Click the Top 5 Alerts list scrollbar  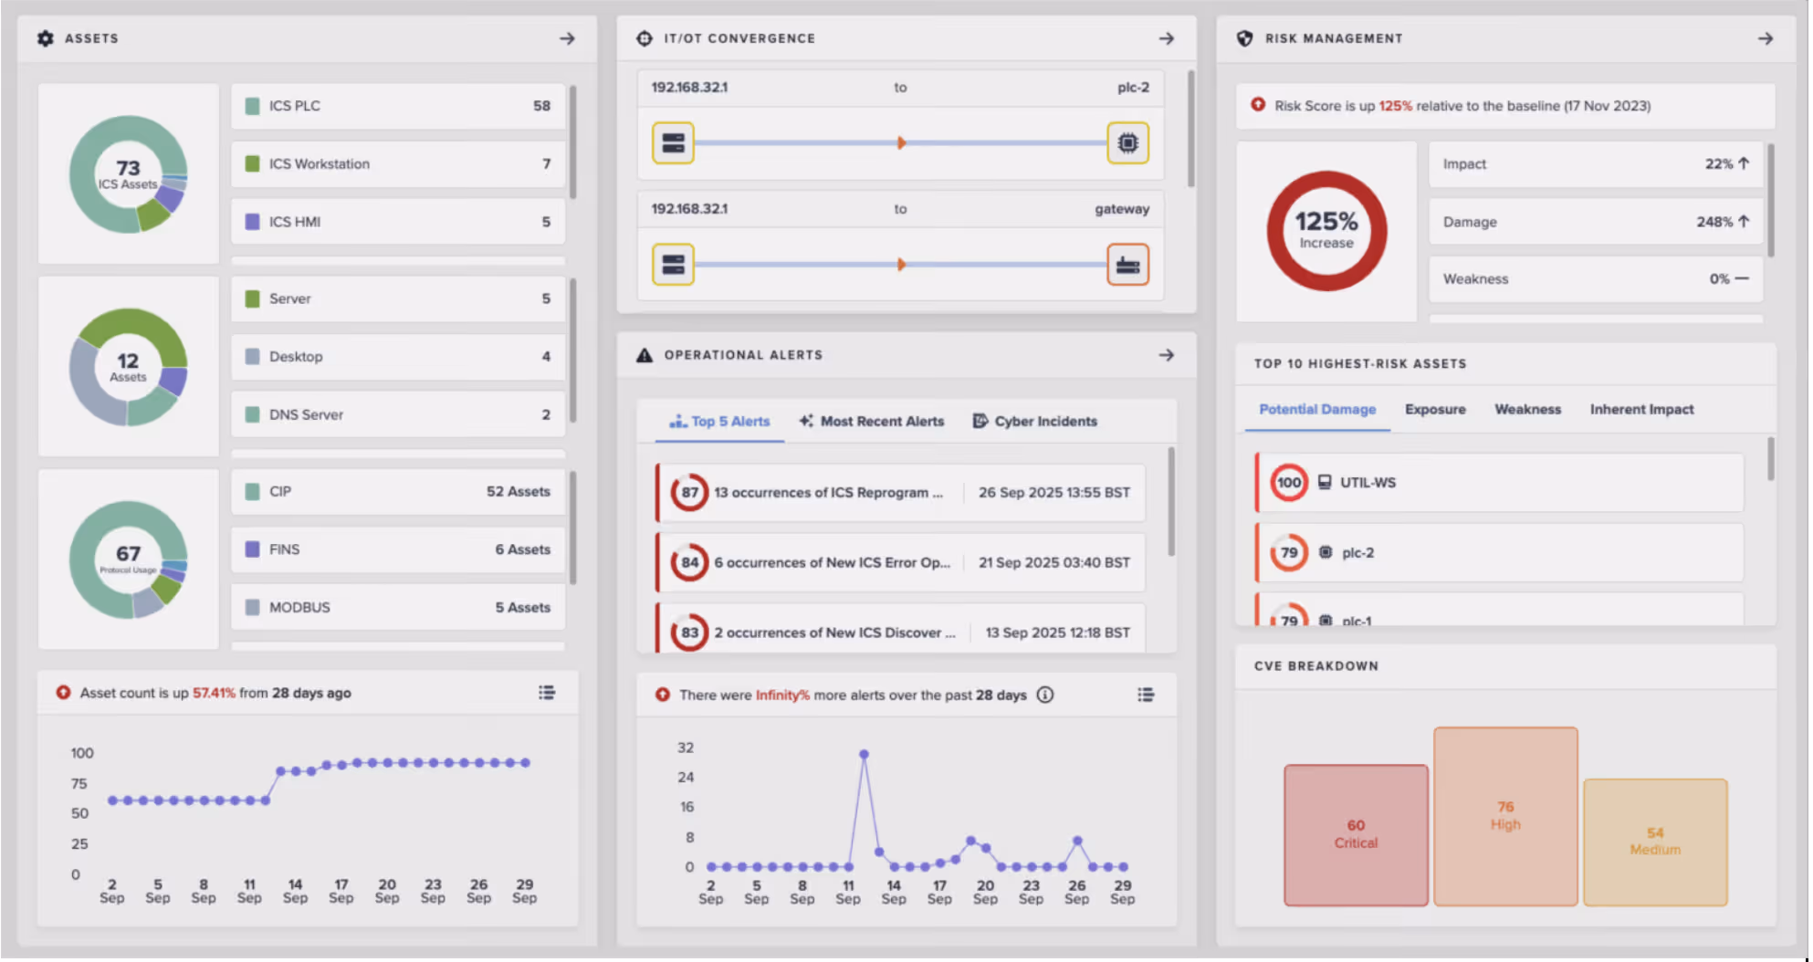(x=1170, y=501)
